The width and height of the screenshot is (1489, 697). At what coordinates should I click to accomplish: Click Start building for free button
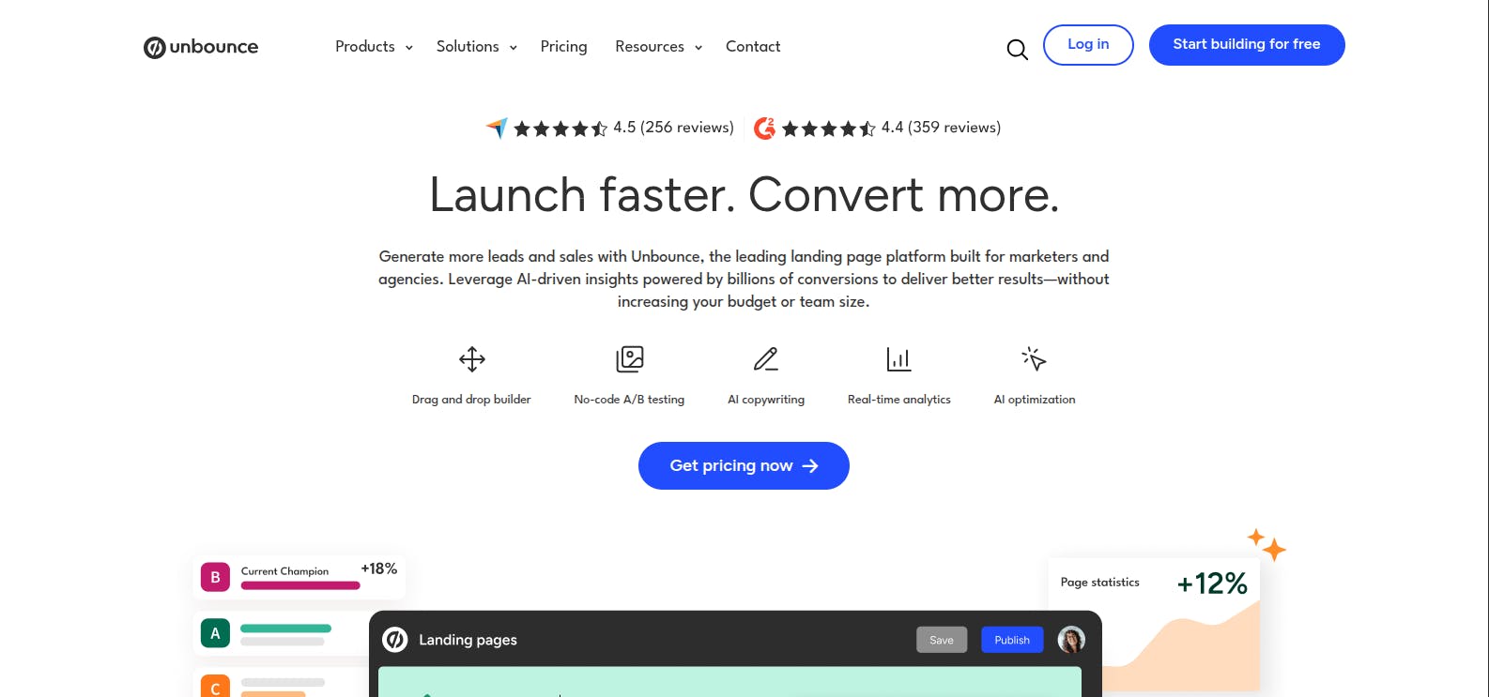(x=1247, y=45)
